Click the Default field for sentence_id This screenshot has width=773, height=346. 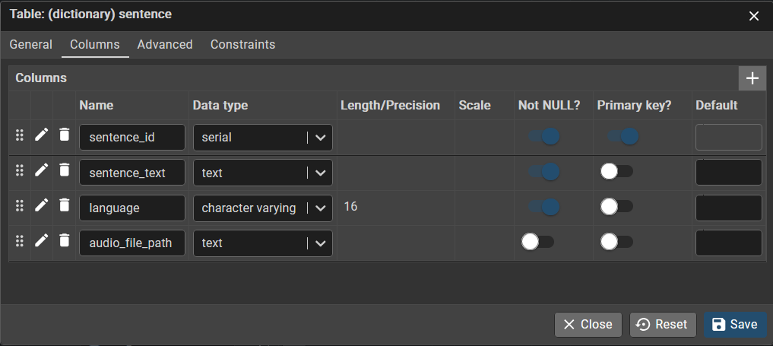(x=729, y=138)
